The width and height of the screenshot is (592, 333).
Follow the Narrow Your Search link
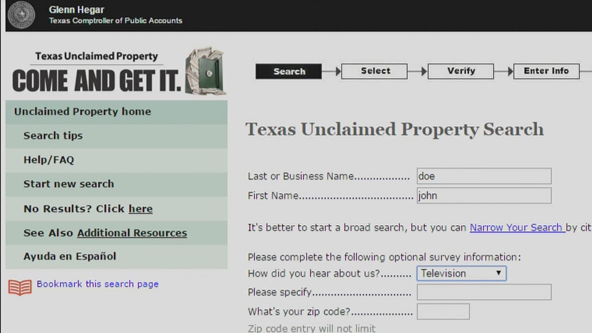click(x=517, y=228)
